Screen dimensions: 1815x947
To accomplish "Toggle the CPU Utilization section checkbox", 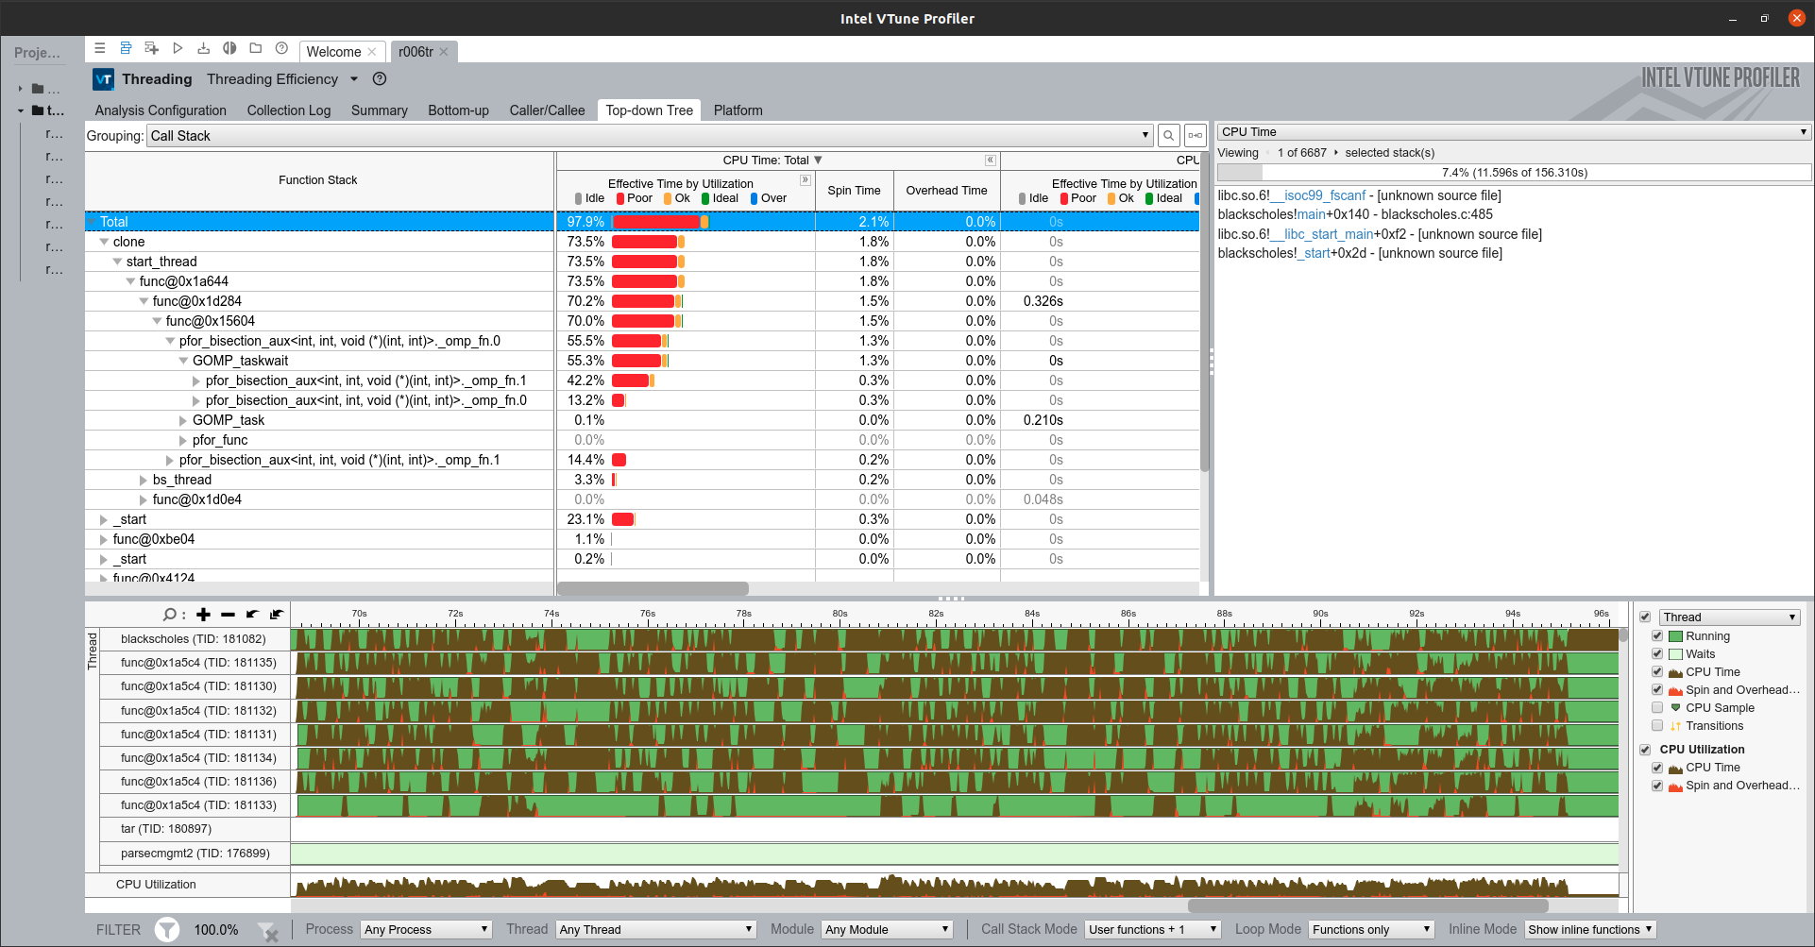I will [1645, 750].
